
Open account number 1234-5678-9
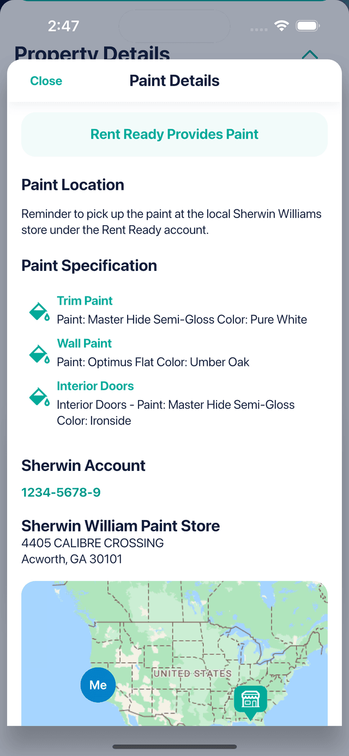coord(61,492)
